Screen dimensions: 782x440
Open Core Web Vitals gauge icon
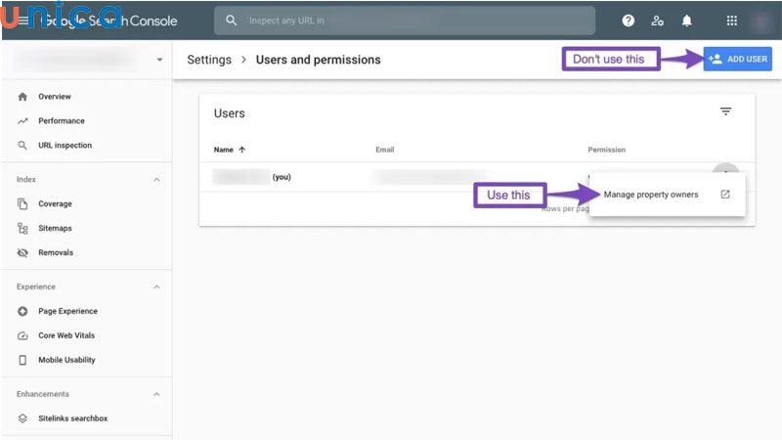(22, 335)
